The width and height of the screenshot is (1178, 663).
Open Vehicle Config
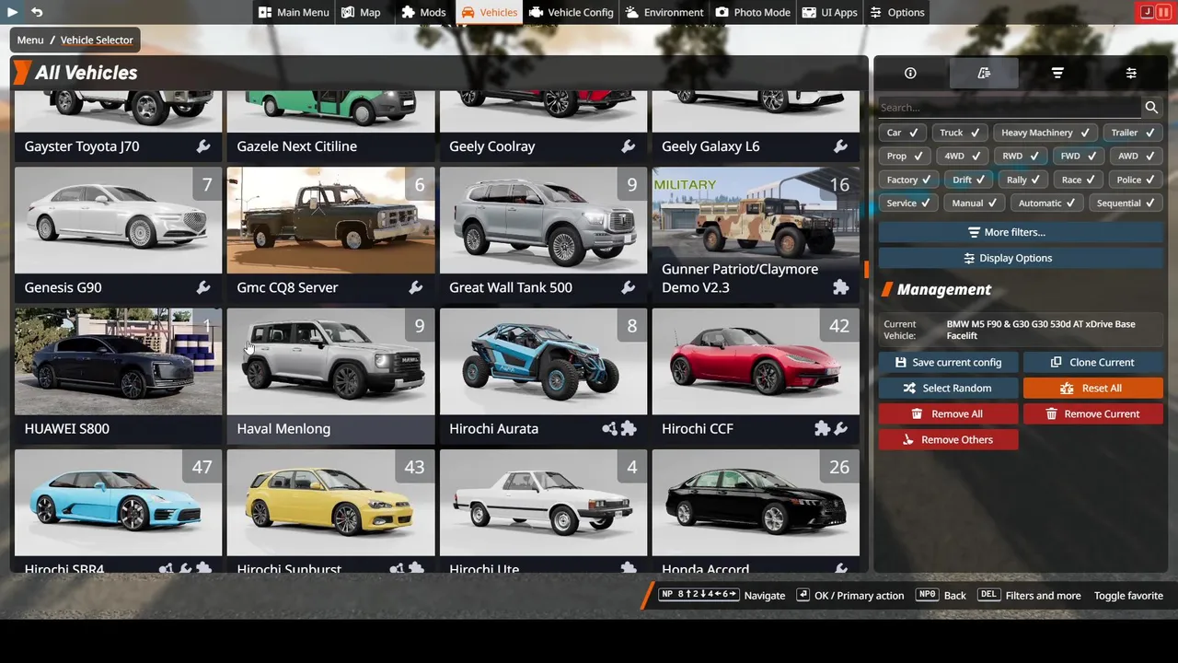[571, 12]
